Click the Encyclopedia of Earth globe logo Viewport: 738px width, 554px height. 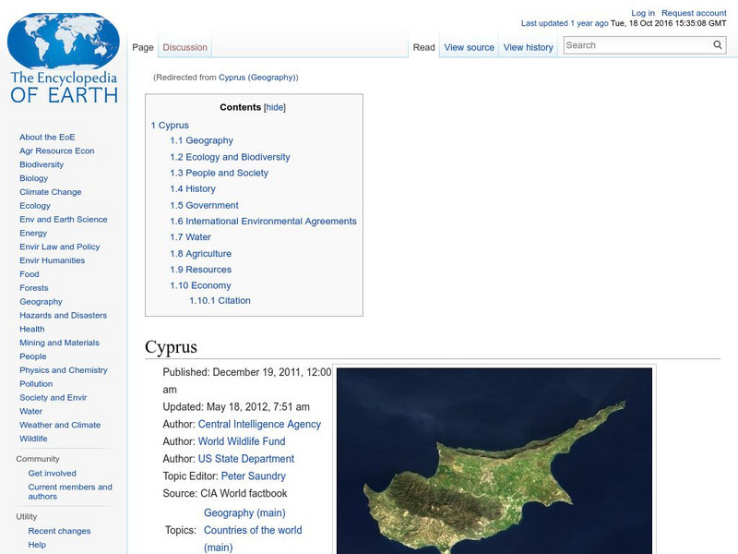[x=63, y=54]
